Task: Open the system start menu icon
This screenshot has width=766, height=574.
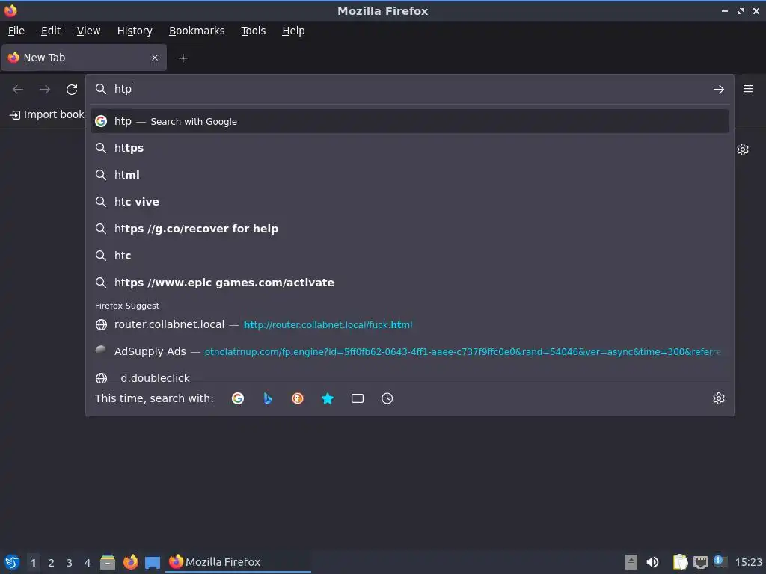Action: [x=12, y=562]
